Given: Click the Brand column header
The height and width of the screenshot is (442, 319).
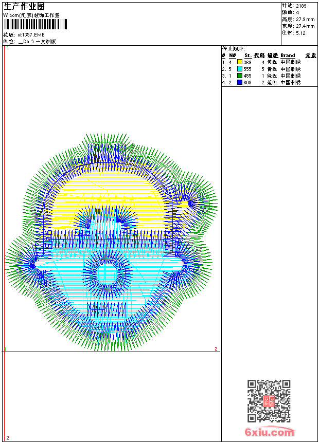Looking at the screenshot, I should [x=288, y=56].
